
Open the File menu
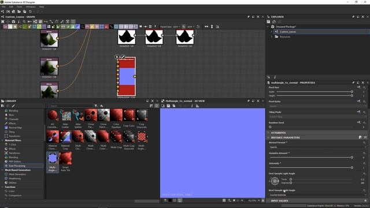tap(3, 7)
